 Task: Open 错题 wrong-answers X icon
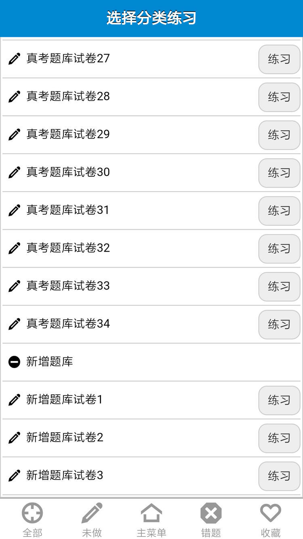(x=211, y=513)
